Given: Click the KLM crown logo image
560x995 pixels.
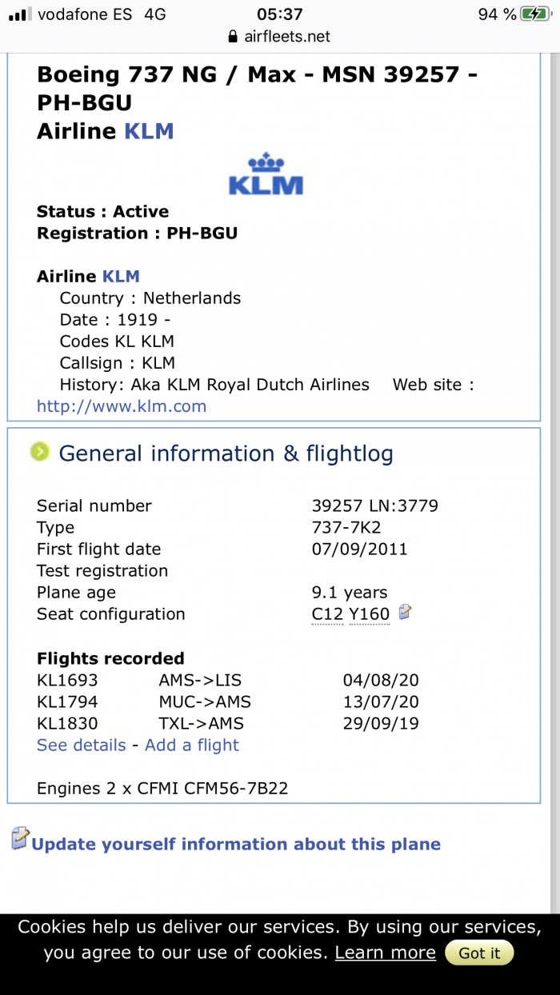Looking at the screenshot, I should click(266, 176).
